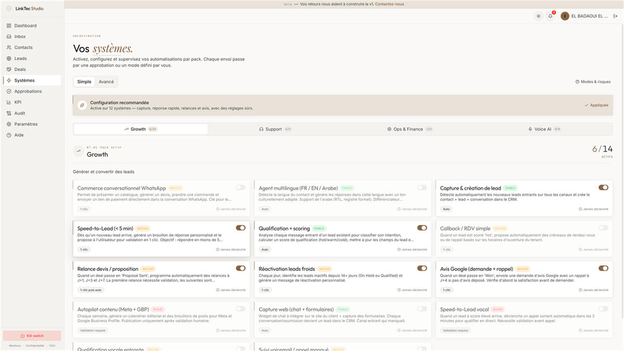Enable Autopilot contenu (Meta + GBP) switch
This screenshot has height=351, width=624.
tap(240, 309)
